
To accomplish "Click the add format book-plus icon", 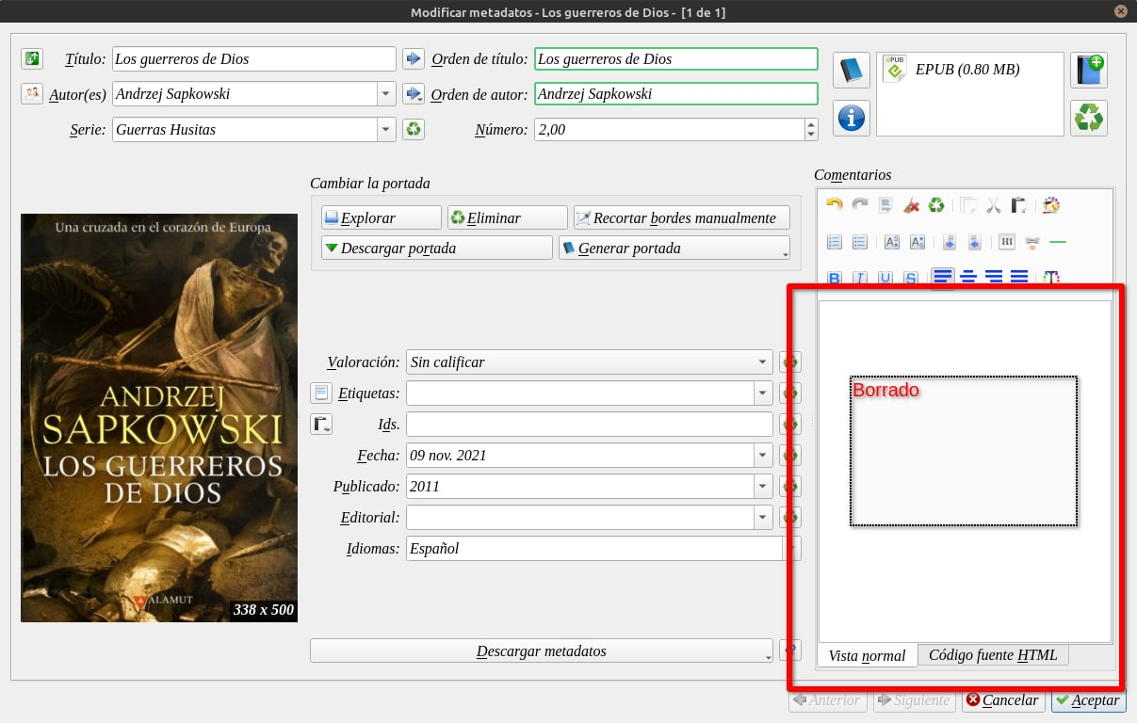I will (1088, 71).
